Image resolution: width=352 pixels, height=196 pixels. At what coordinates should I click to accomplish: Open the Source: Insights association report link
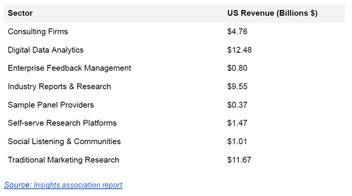click(x=63, y=185)
